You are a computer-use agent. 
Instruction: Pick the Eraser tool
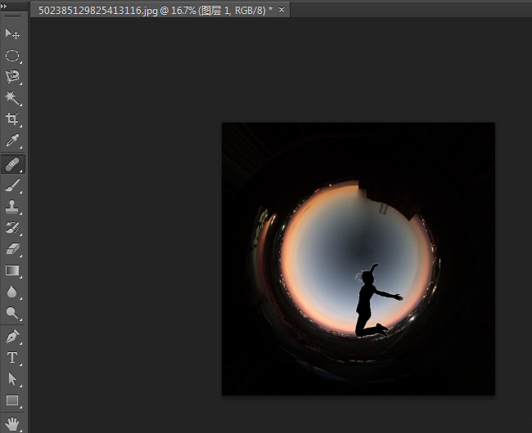coord(12,249)
